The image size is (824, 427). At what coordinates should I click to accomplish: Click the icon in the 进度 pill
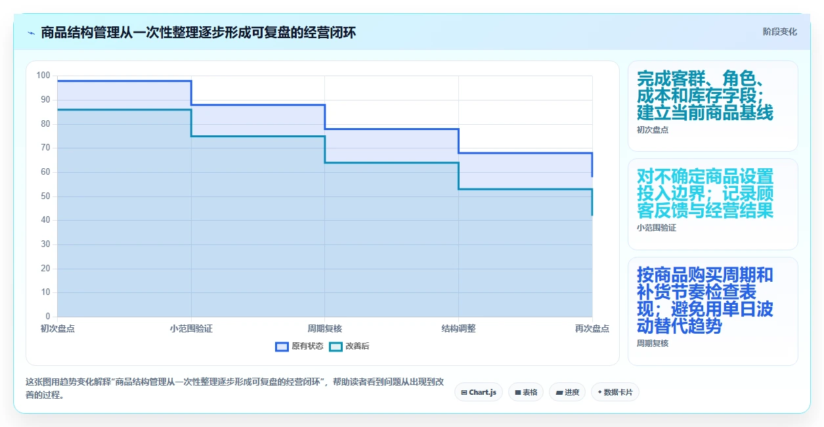coord(559,392)
